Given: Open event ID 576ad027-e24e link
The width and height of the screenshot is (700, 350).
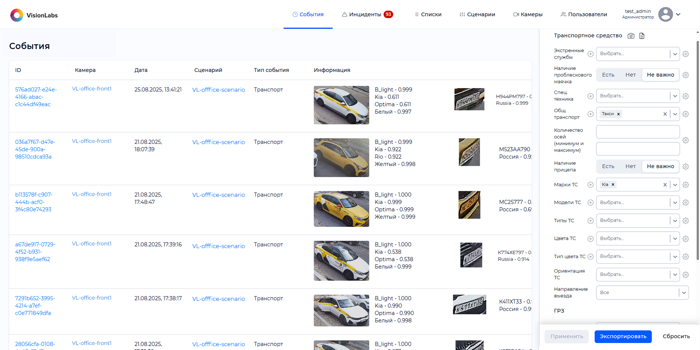Looking at the screenshot, I should (x=36, y=97).
